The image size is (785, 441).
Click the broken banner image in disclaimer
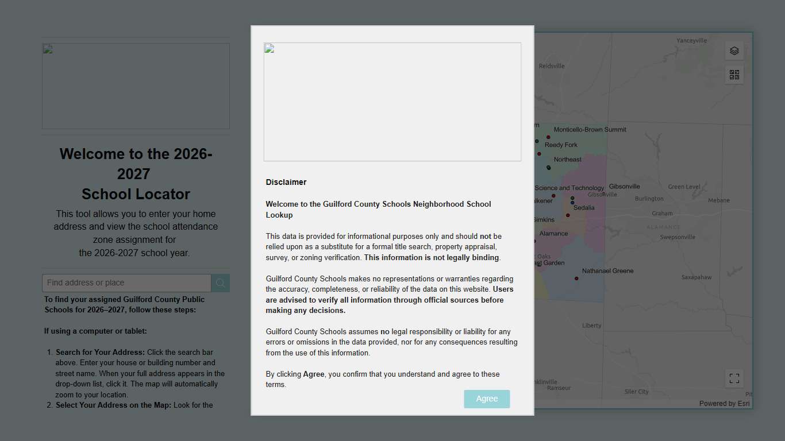(392, 102)
